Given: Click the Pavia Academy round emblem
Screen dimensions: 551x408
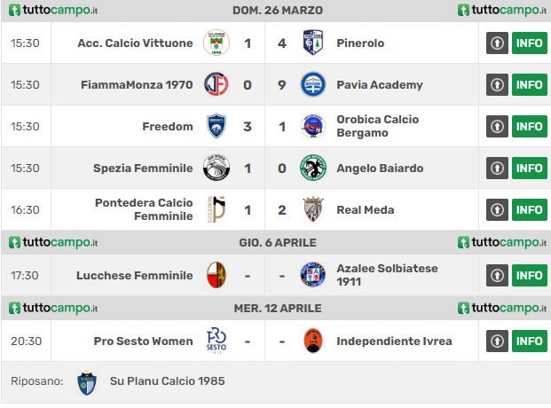Looking at the screenshot, I should click(313, 84).
